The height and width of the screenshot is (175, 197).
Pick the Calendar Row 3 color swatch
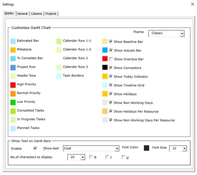pos(59,68)
